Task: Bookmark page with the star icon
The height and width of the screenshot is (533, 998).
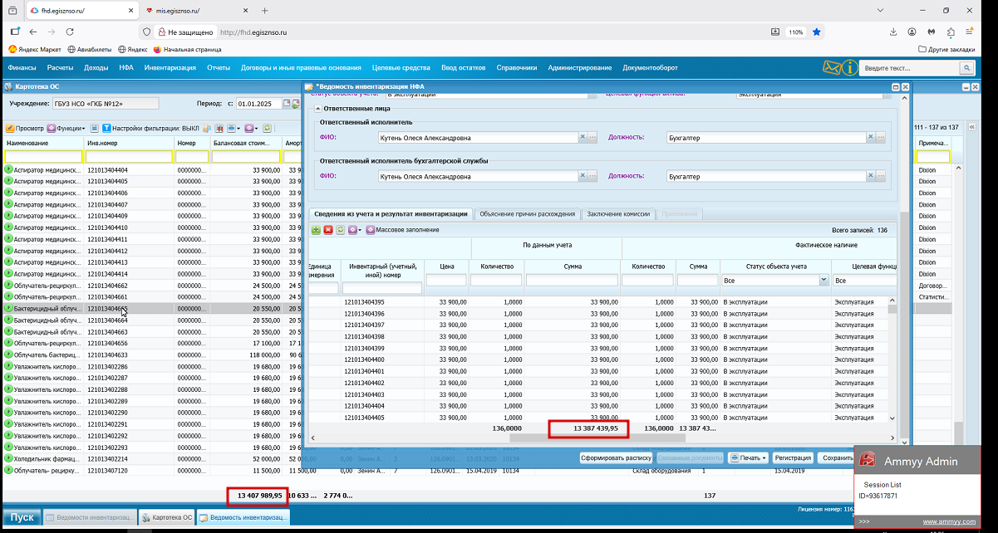Action: (817, 32)
